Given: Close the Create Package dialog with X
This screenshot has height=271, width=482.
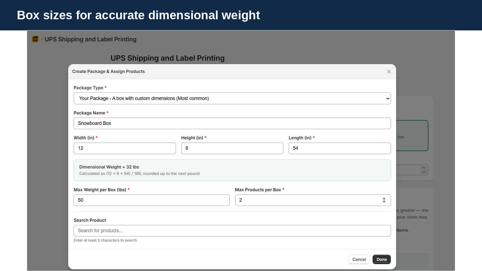Looking at the screenshot, I should (x=389, y=72).
